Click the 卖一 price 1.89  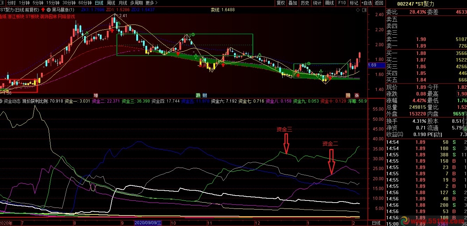tap(421, 46)
